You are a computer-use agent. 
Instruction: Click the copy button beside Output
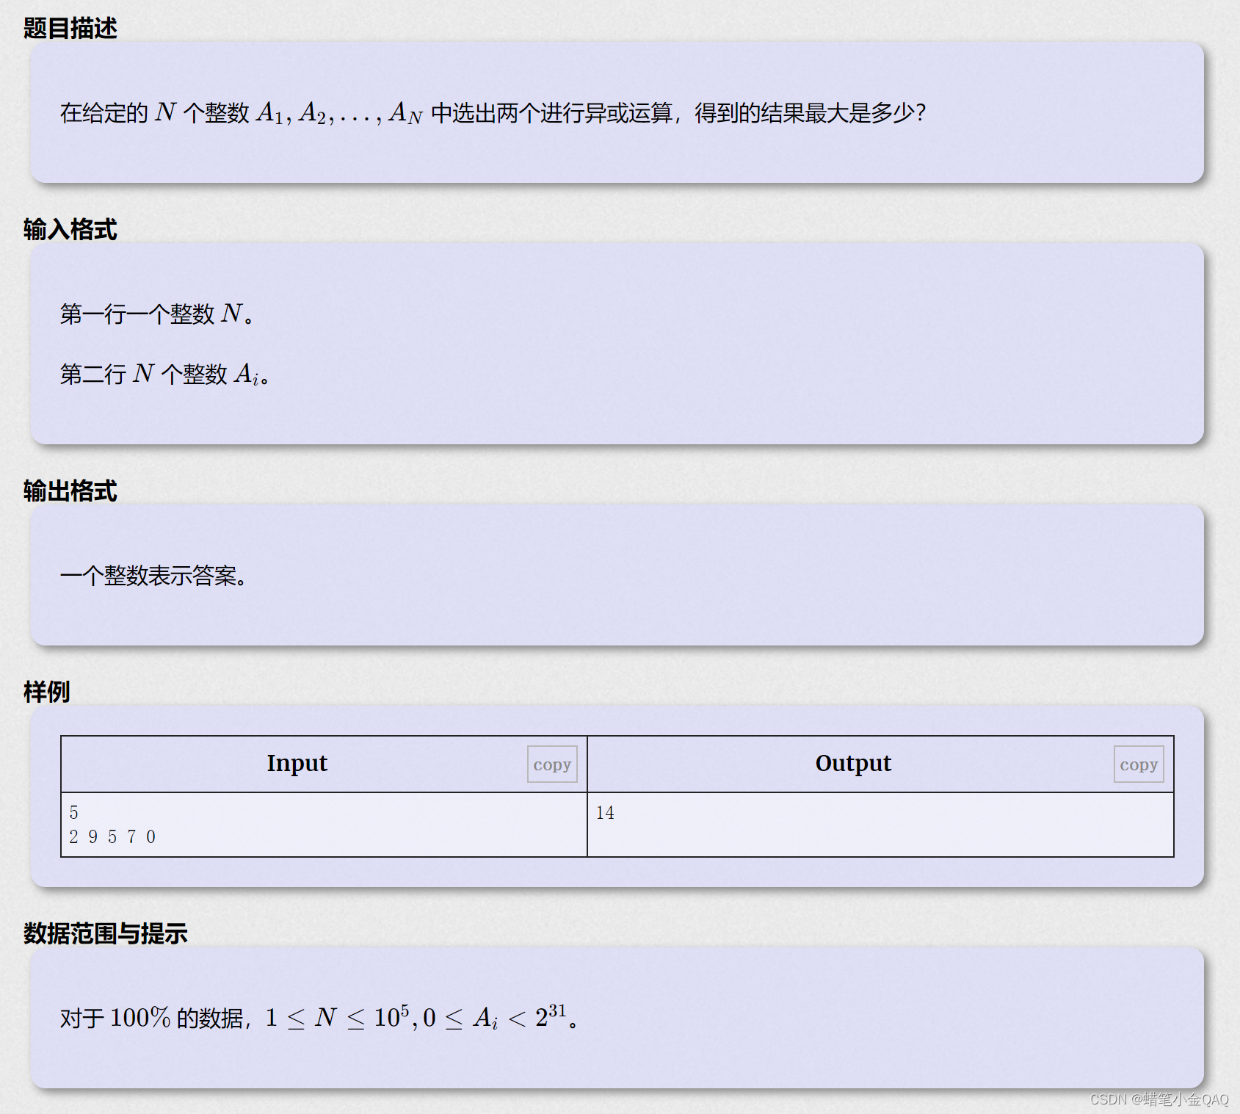pyautogui.click(x=1139, y=764)
